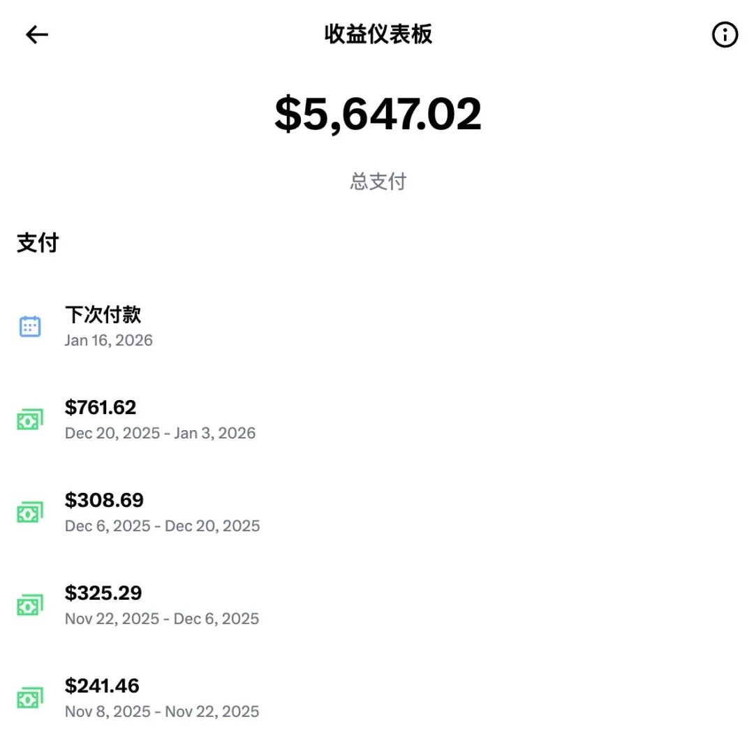Click the 支付 section header

coord(37,243)
